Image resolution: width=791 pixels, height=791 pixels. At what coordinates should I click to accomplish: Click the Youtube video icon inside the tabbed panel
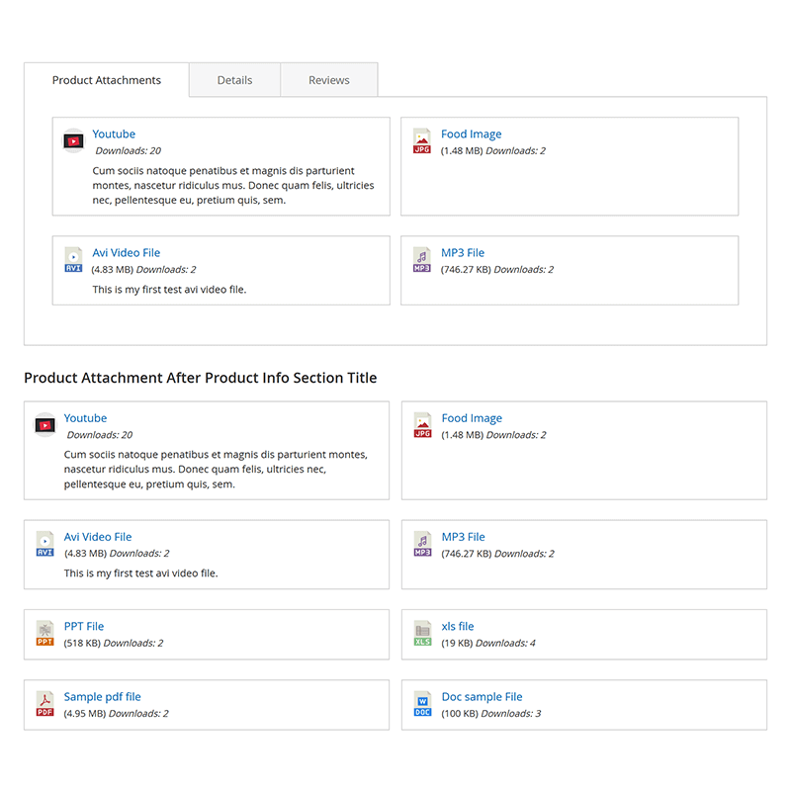pos(73,141)
